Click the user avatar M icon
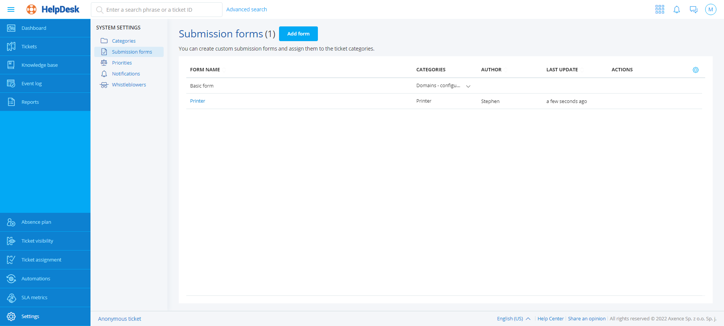This screenshot has height=326, width=724. point(710,9)
